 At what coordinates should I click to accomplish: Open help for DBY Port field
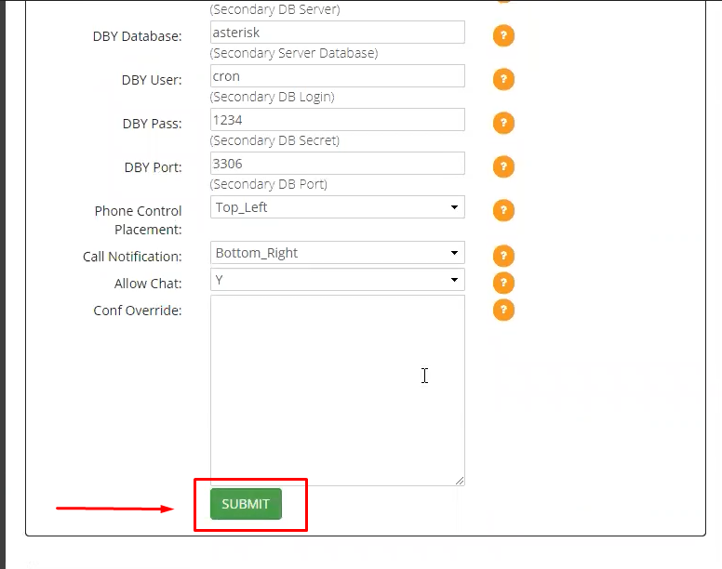click(x=503, y=166)
